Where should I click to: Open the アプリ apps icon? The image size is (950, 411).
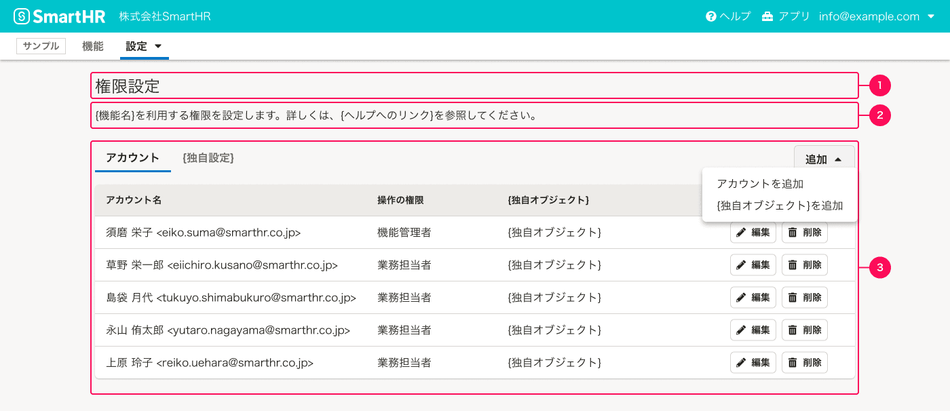click(x=766, y=16)
